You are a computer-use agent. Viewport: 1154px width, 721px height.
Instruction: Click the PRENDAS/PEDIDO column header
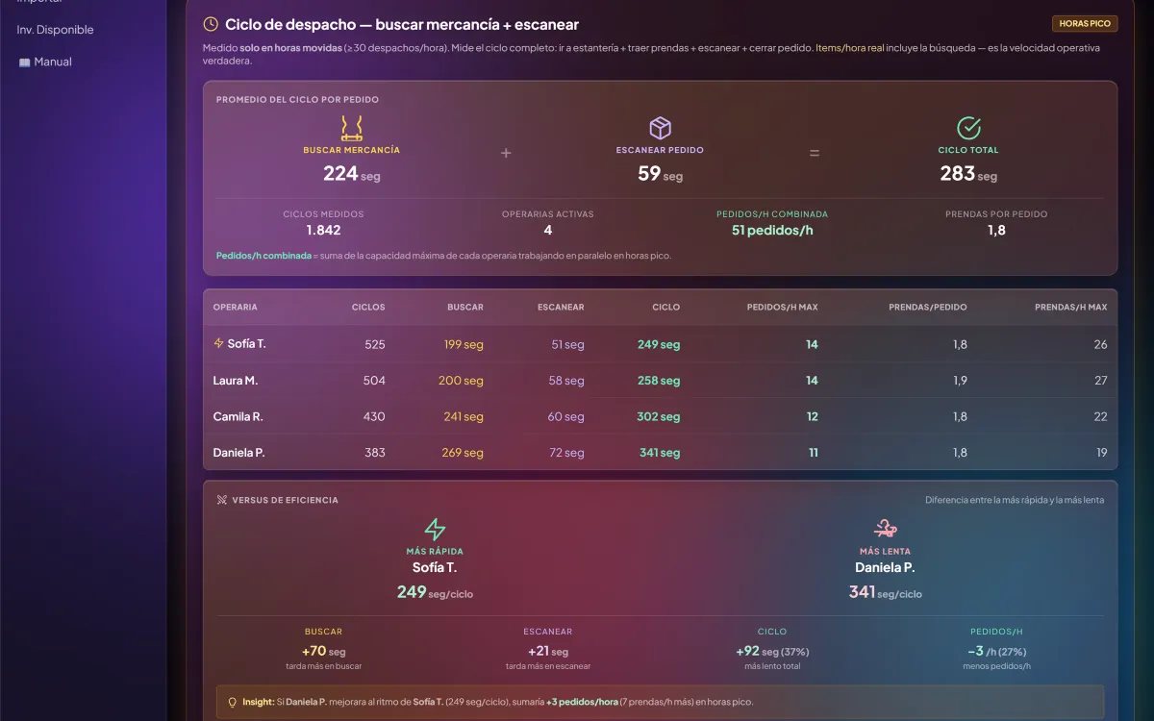pos(928,308)
